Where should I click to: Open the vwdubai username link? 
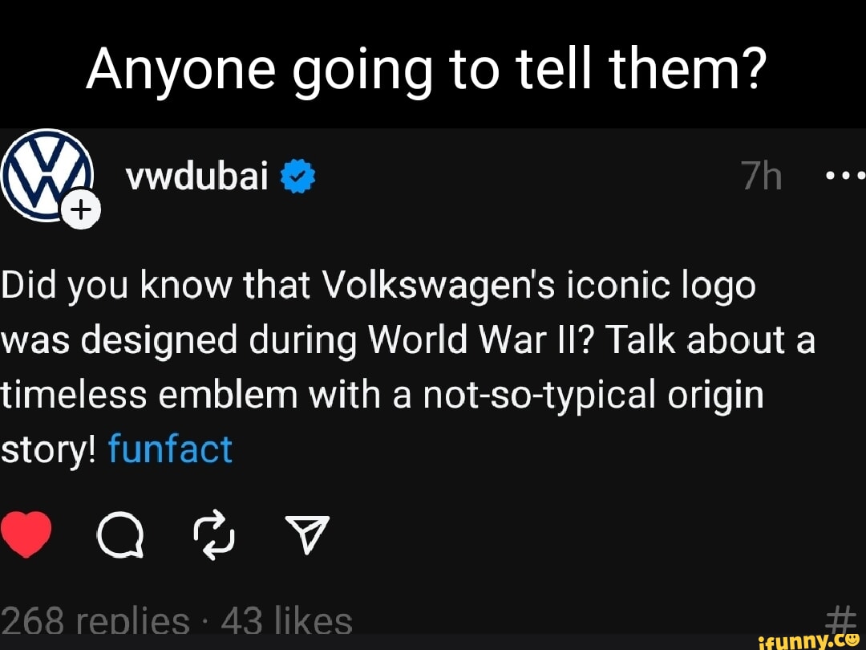click(x=197, y=177)
